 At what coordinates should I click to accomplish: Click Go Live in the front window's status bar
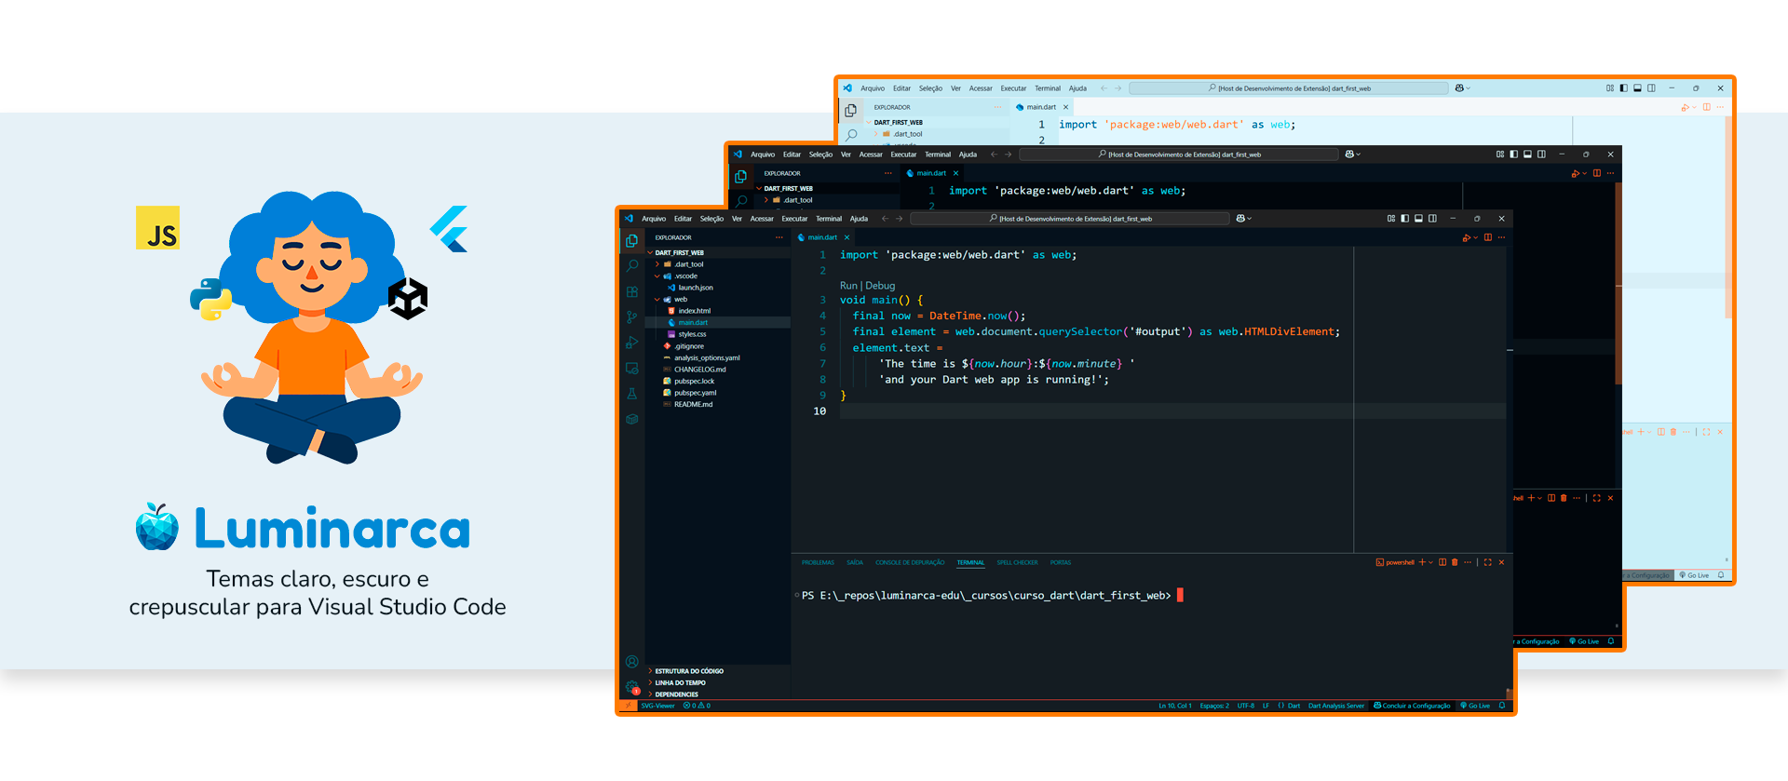[x=1475, y=706]
